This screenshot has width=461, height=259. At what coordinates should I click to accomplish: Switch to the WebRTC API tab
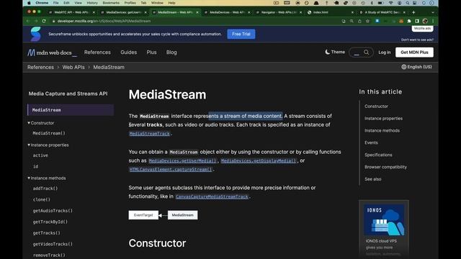coord(71,12)
